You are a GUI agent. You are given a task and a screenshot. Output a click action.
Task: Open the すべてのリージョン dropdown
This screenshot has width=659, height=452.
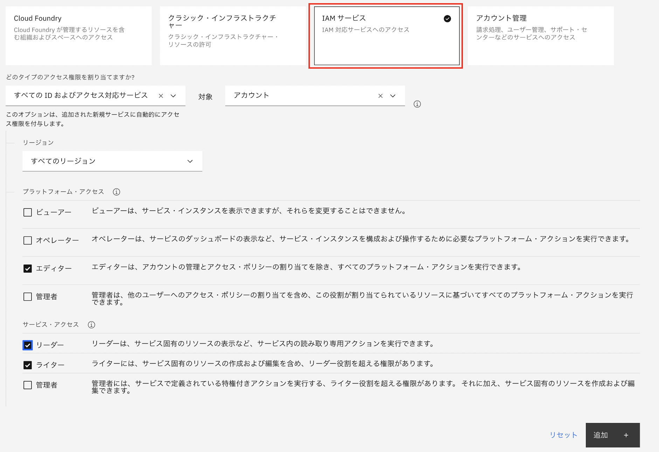coord(112,161)
